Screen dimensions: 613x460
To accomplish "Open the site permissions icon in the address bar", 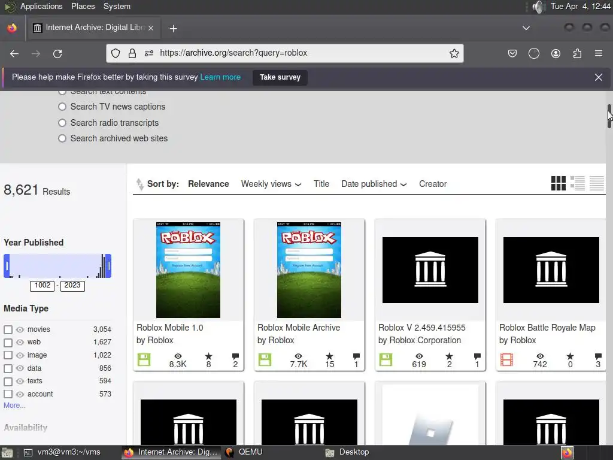I will (x=149, y=53).
